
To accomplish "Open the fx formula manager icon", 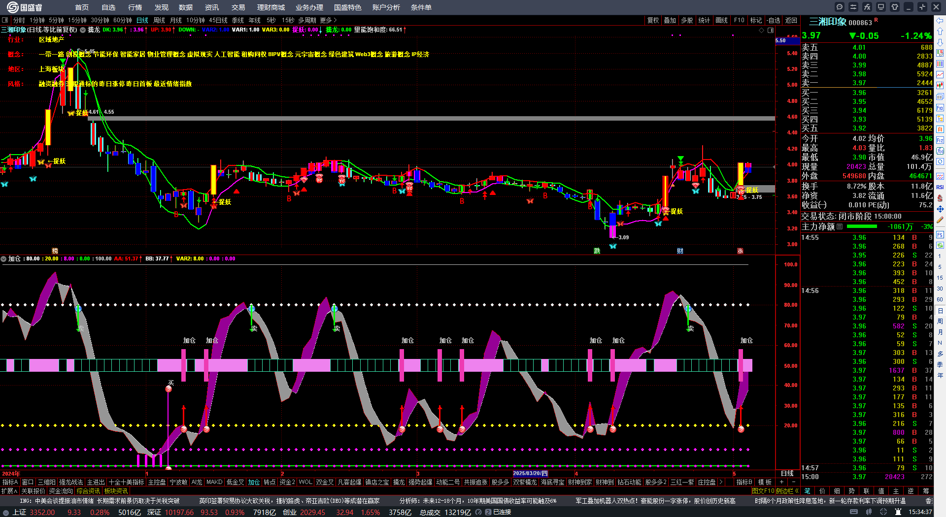I will click(x=867, y=7).
